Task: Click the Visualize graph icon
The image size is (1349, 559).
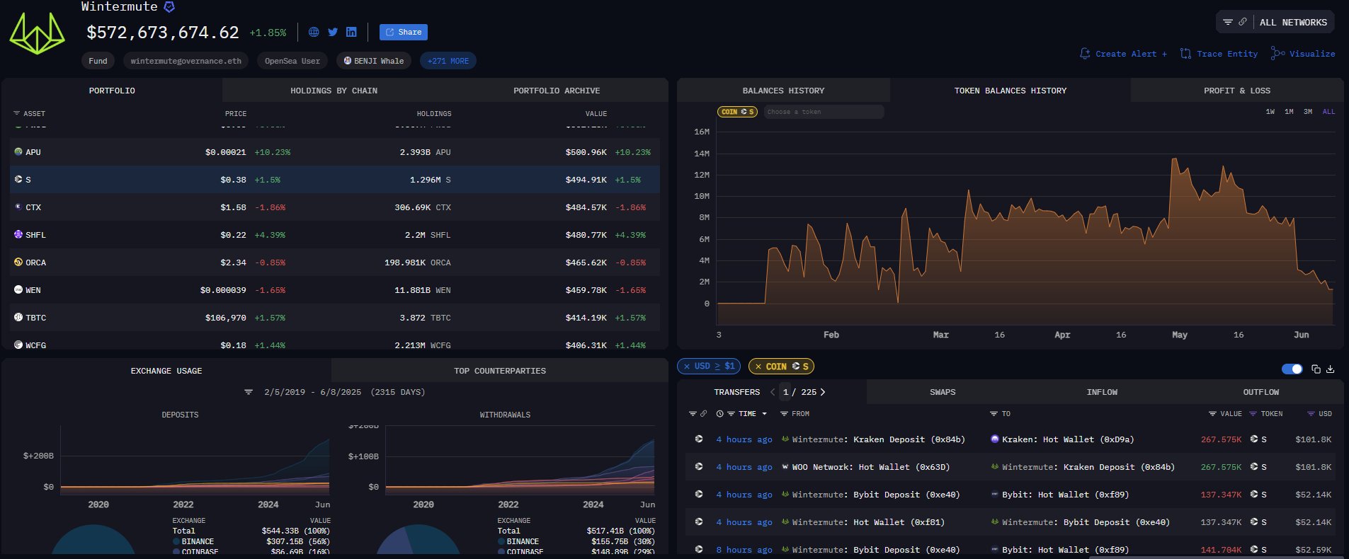Action: (1277, 53)
